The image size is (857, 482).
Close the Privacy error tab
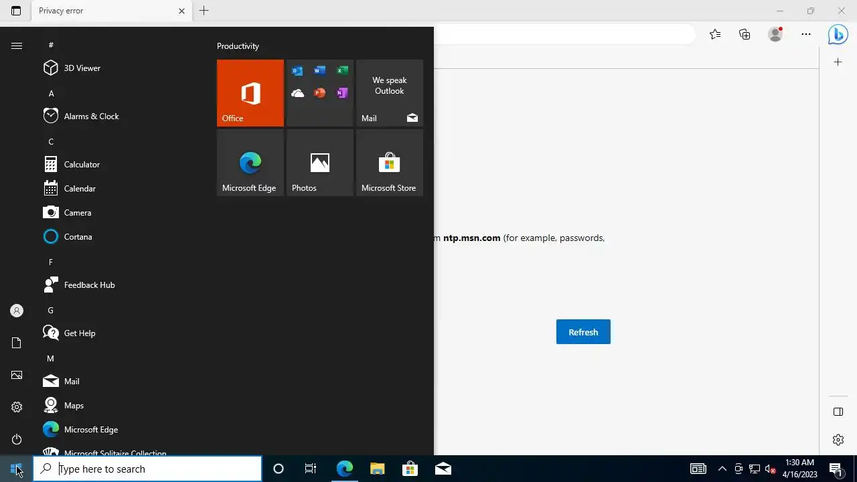coord(181,11)
